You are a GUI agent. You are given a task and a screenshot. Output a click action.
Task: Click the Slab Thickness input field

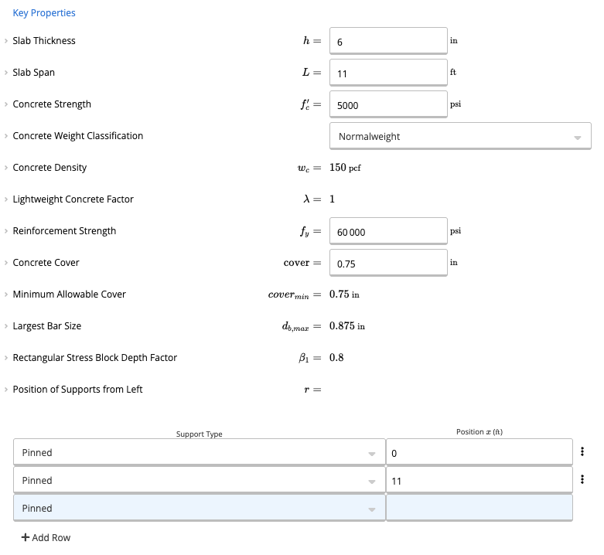(388, 41)
